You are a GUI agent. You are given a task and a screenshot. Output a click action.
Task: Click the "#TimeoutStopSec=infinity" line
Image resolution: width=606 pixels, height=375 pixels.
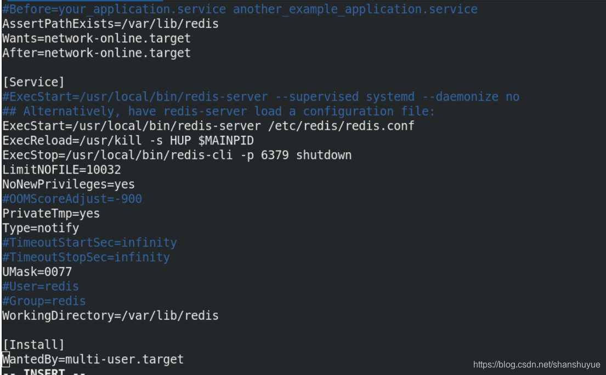pyautogui.click(x=86, y=257)
